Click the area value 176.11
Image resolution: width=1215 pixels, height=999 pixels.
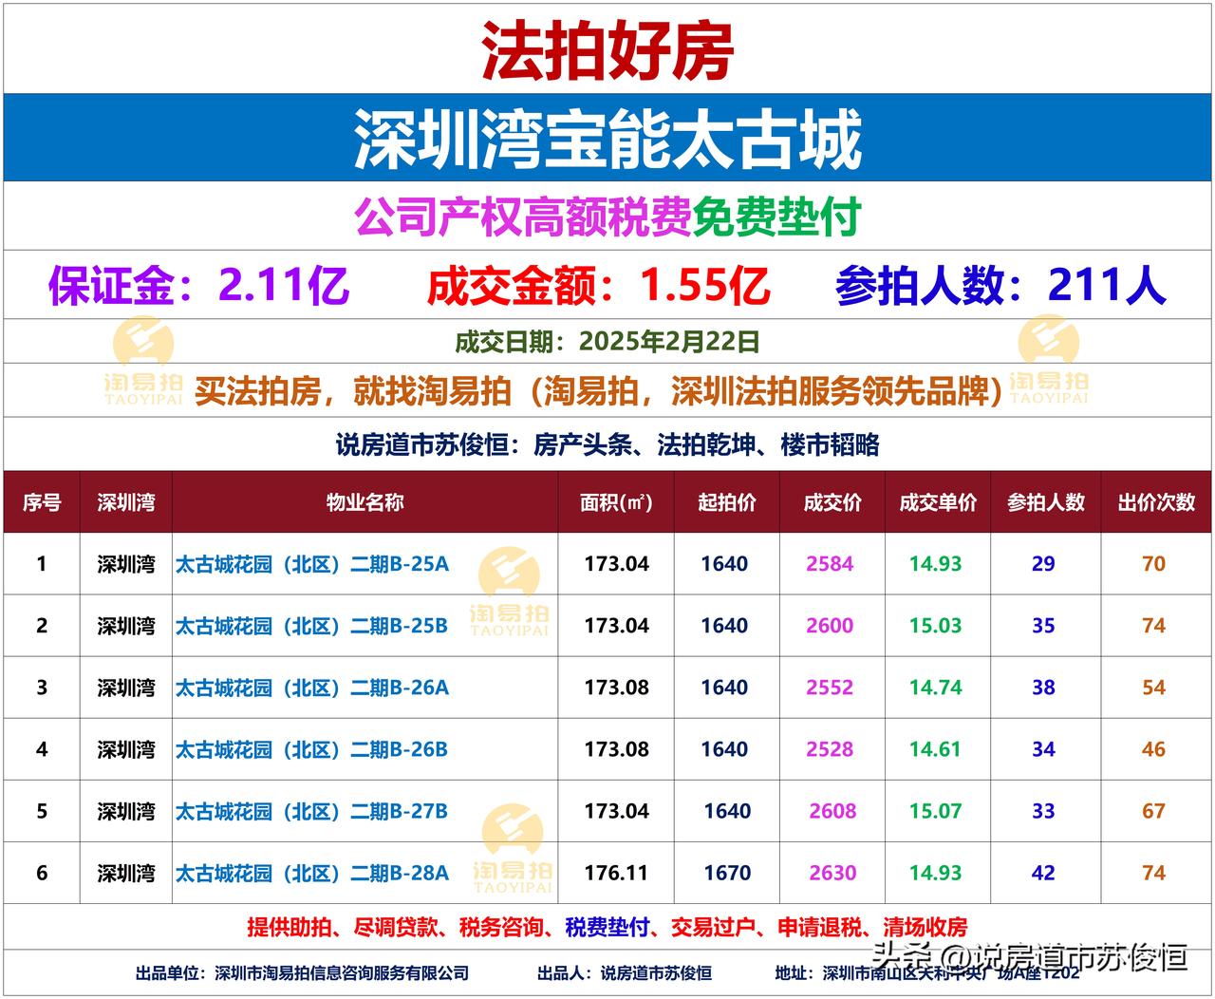(x=616, y=873)
